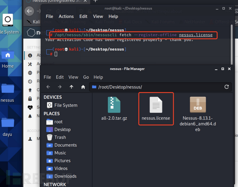
Task: Open Help menu in File Manager
Action: click(x=98, y=77)
